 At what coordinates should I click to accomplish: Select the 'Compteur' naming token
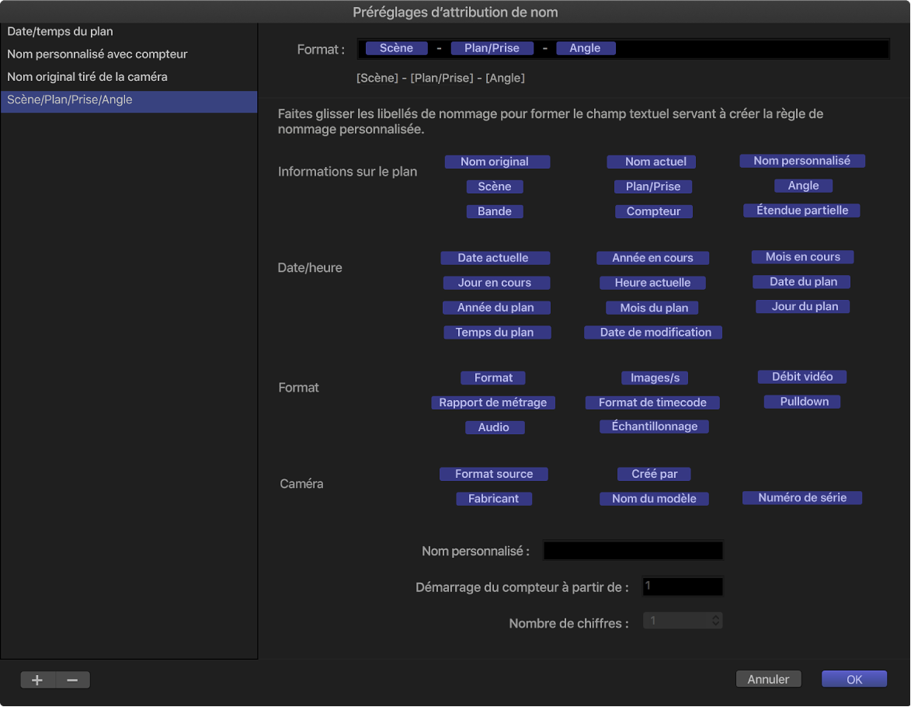(653, 211)
